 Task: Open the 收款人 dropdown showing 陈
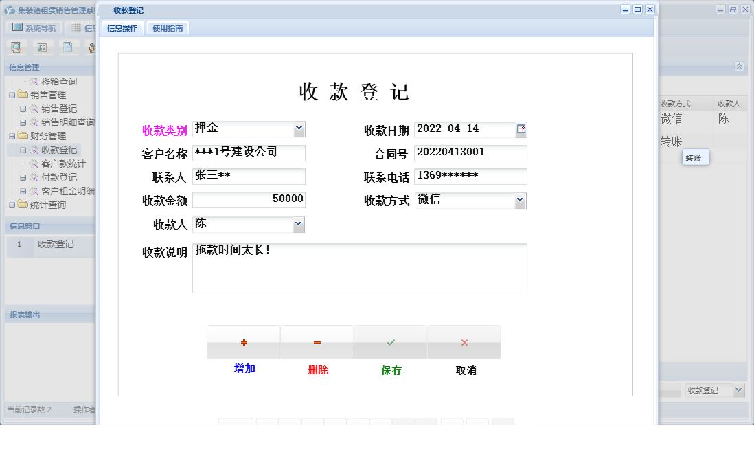tap(298, 224)
